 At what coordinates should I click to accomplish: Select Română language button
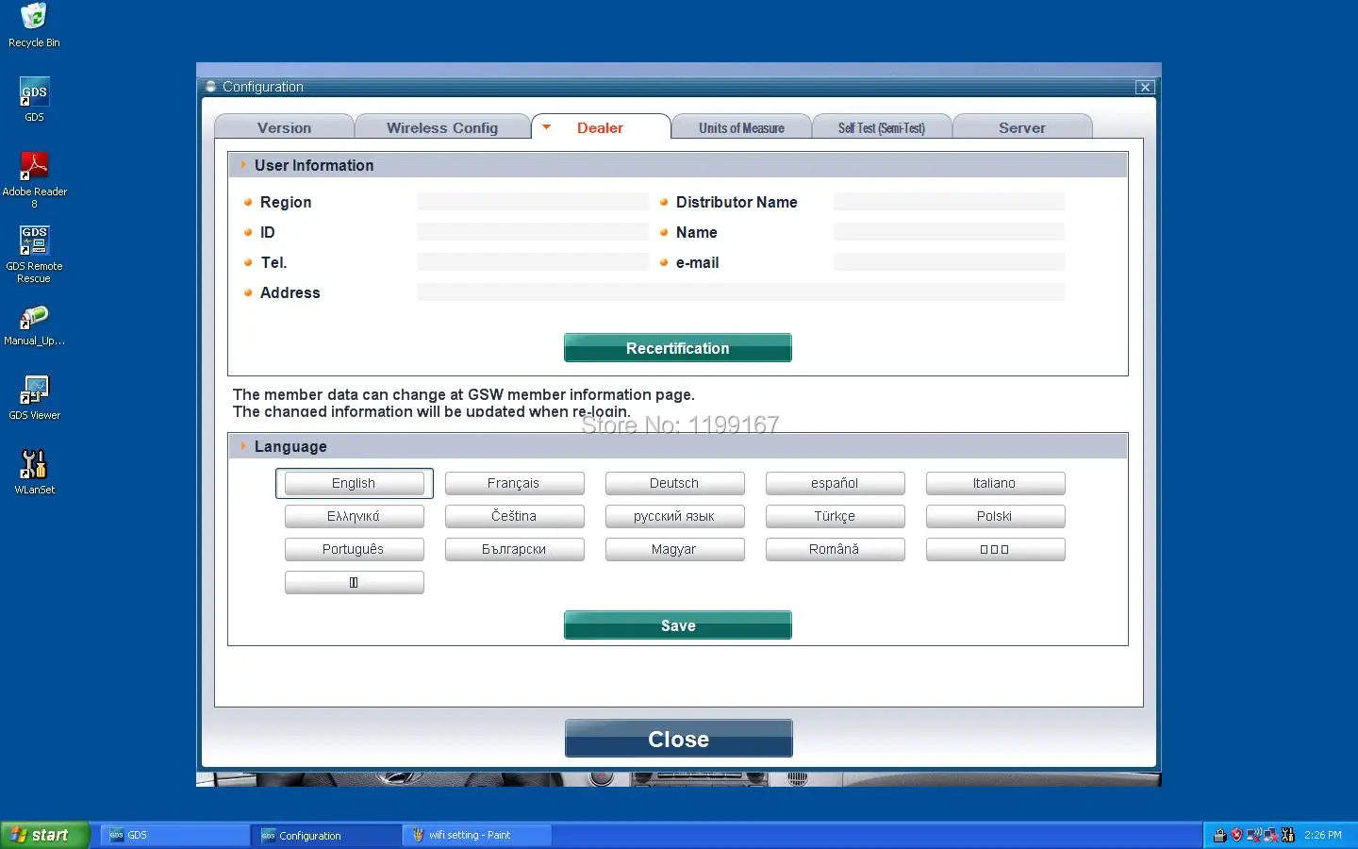click(835, 549)
